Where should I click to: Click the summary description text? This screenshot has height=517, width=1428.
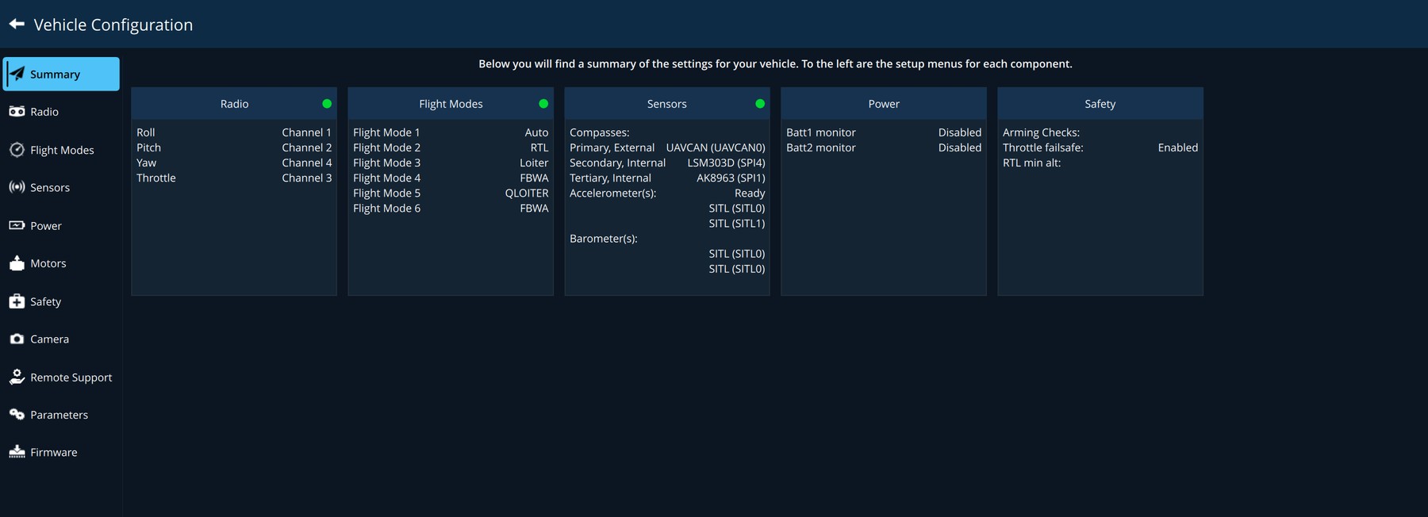(775, 63)
